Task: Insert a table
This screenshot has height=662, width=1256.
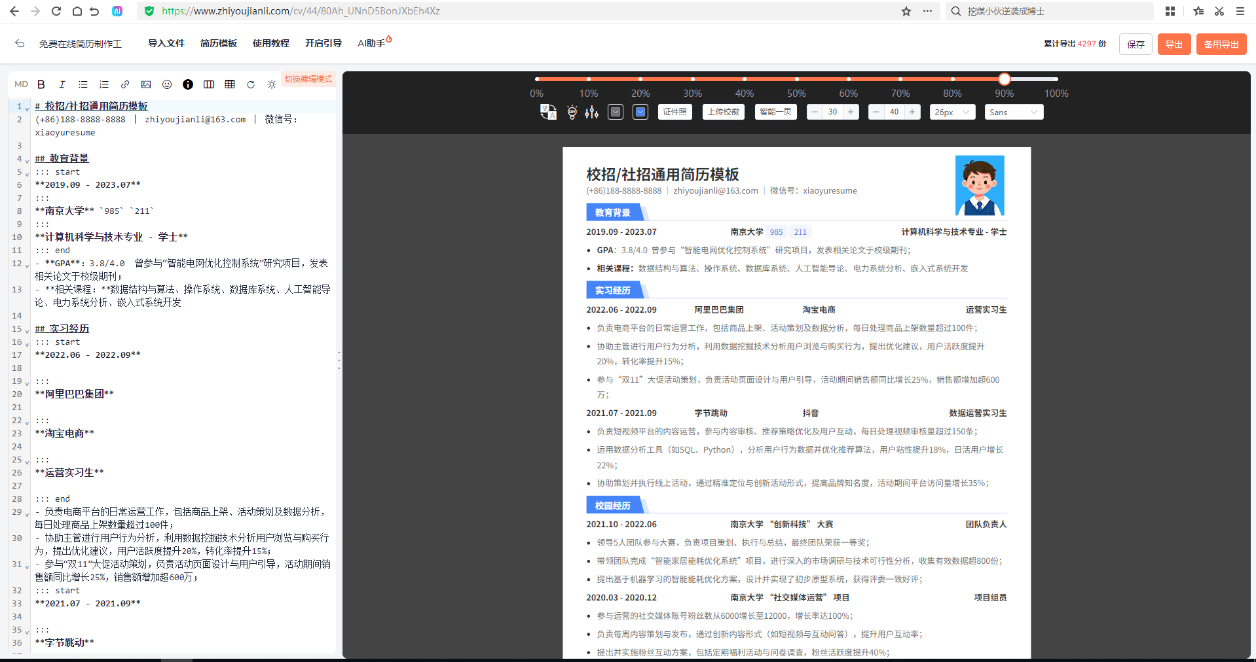Action: pyautogui.click(x=230, y=84)
